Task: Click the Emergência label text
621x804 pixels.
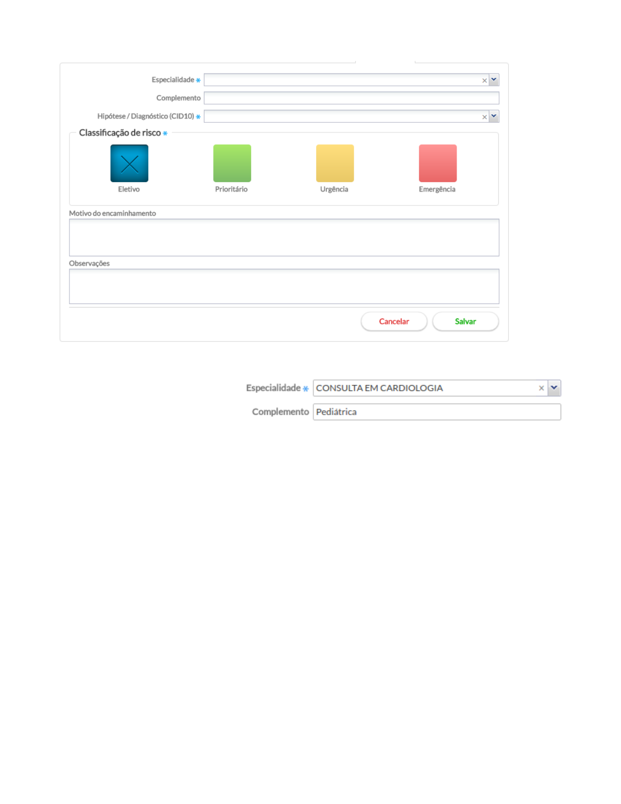Action: pos(437,189)
